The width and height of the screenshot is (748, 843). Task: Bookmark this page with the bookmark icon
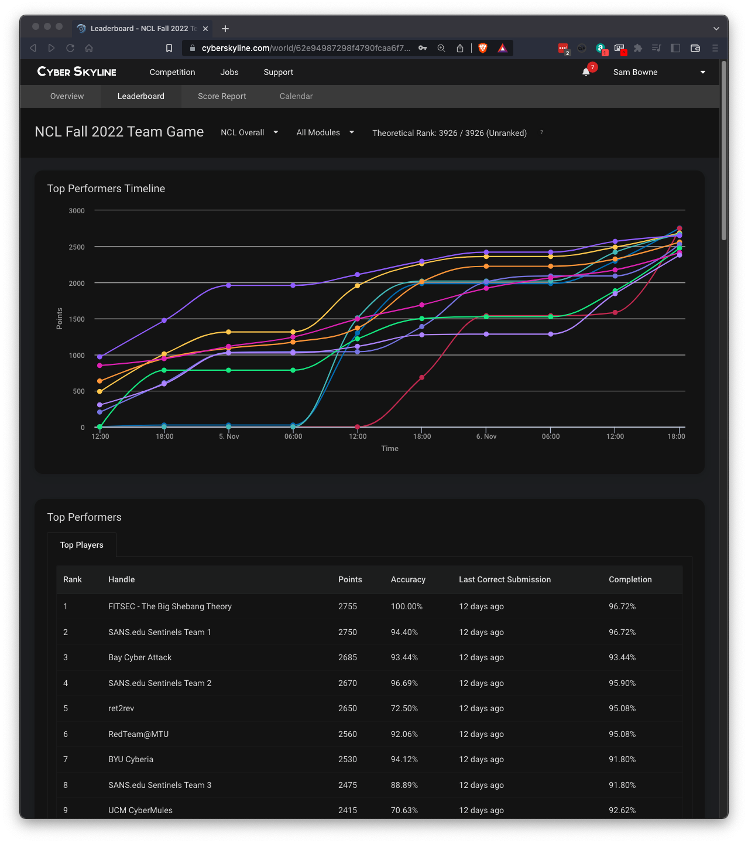(169, 48)
